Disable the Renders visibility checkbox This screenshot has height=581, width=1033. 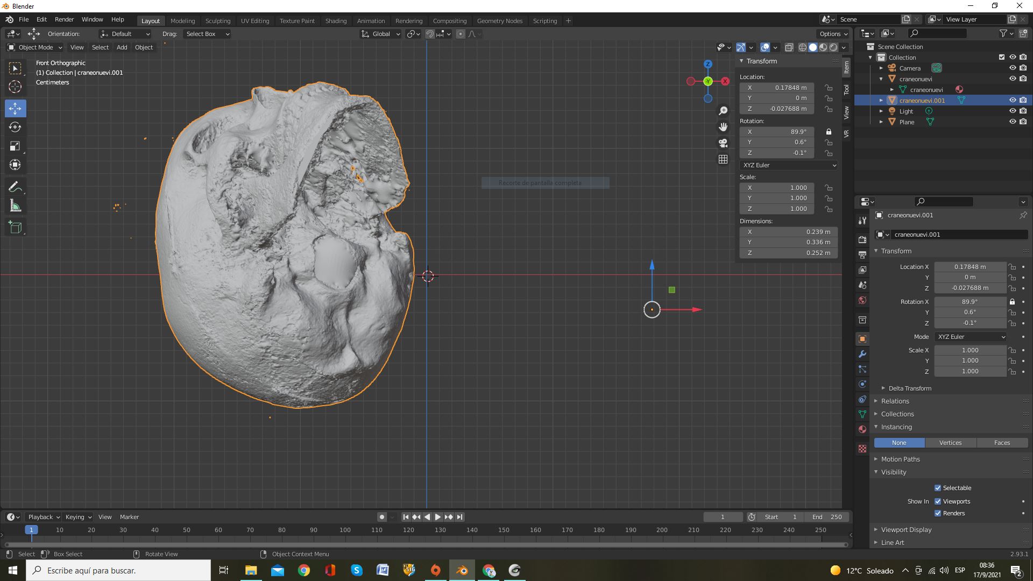click(x=938, y=513)
